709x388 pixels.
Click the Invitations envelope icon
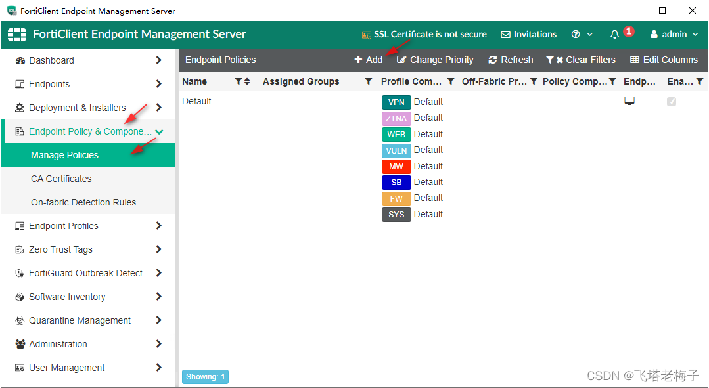506,34
